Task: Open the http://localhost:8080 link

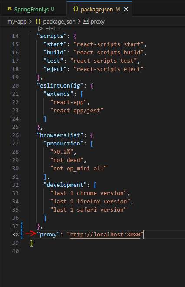Action: point(105,234)
